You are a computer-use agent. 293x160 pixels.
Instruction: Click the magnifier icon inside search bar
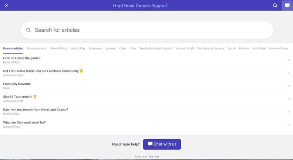(x=28, y=30)
